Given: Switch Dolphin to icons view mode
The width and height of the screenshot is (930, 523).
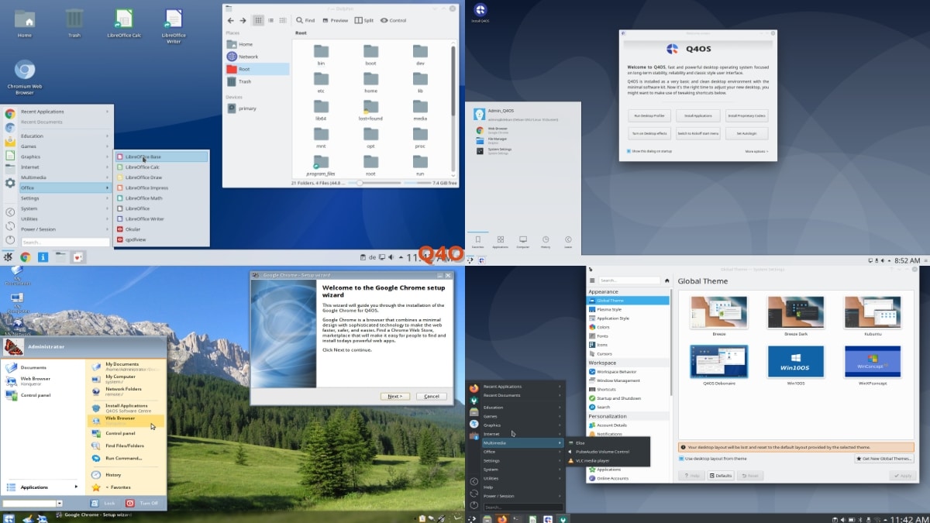Looking at the screenshot, I should 259,20.
